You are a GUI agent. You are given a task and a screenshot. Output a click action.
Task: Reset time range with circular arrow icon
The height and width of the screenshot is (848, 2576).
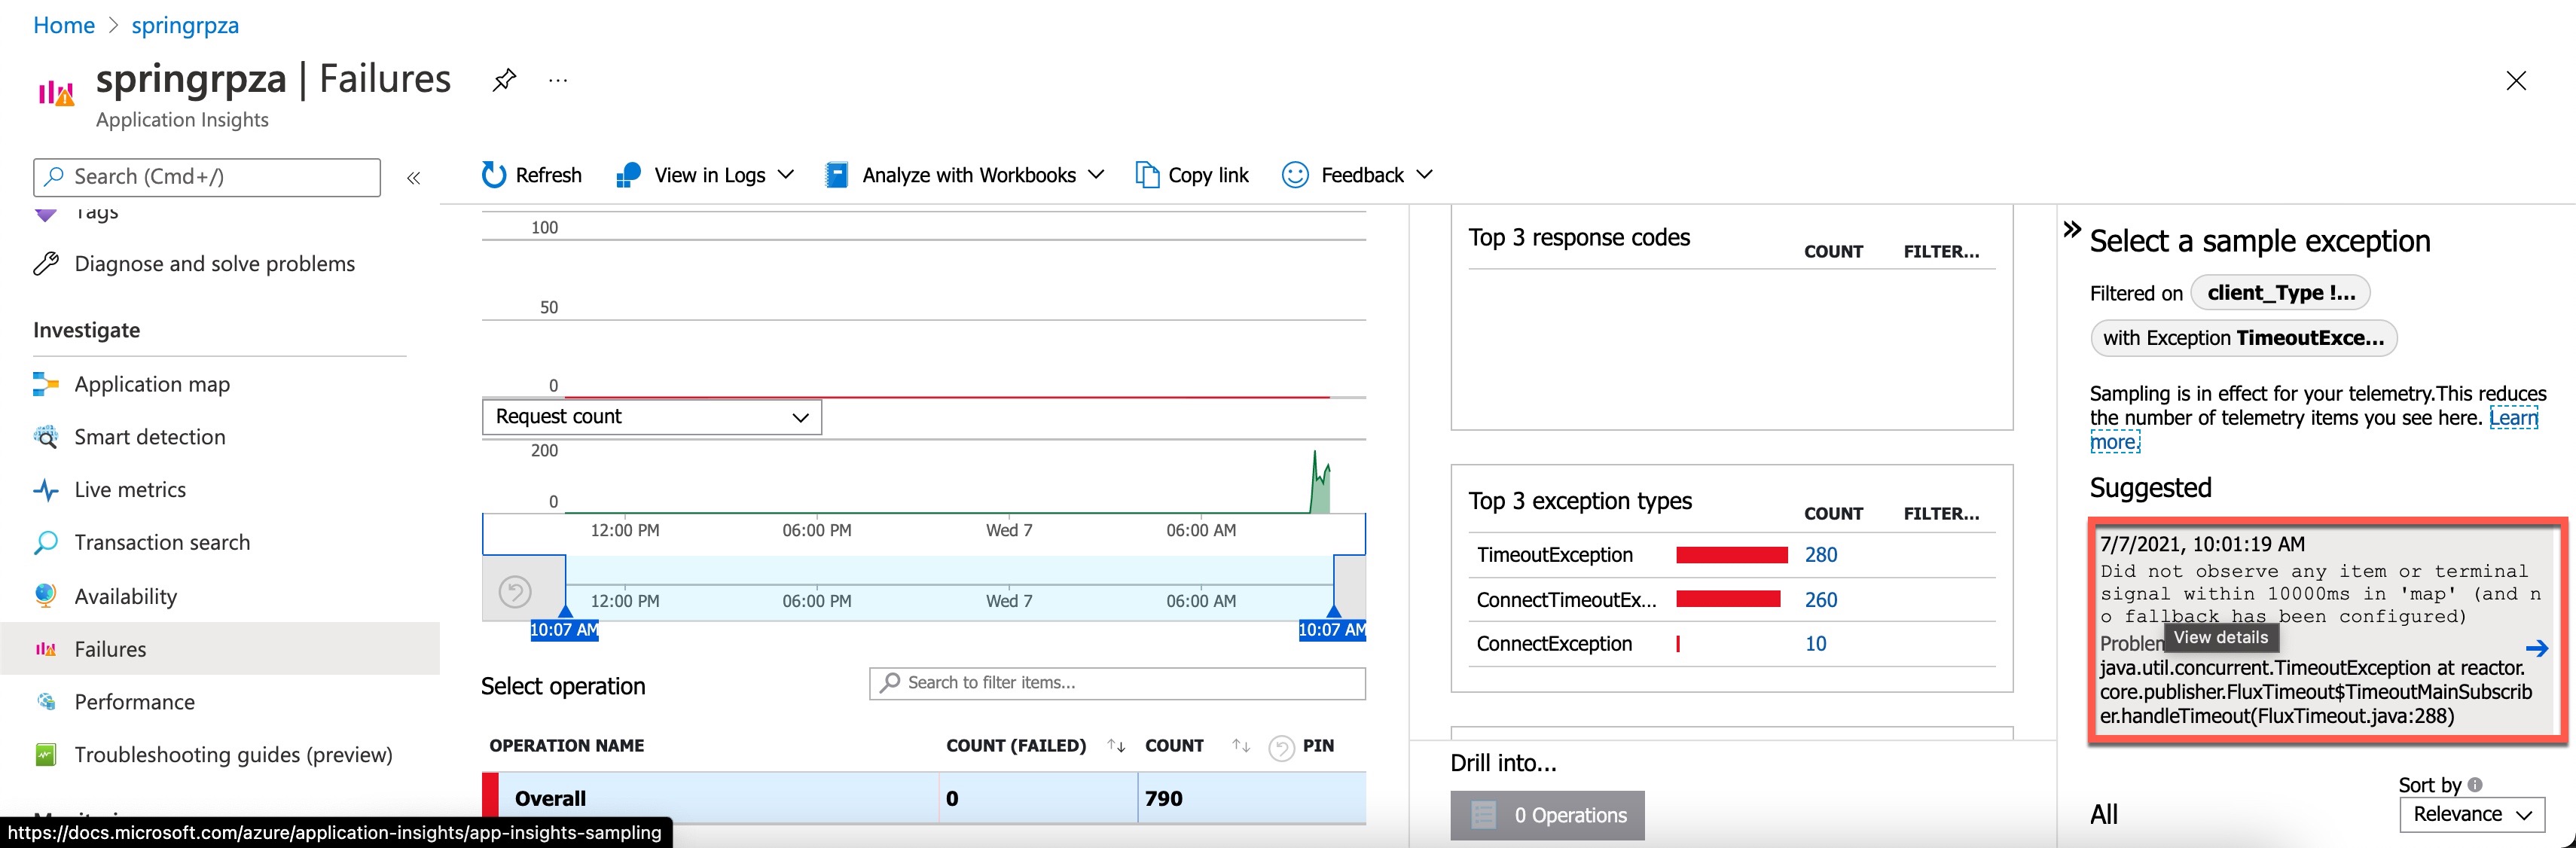515,592
